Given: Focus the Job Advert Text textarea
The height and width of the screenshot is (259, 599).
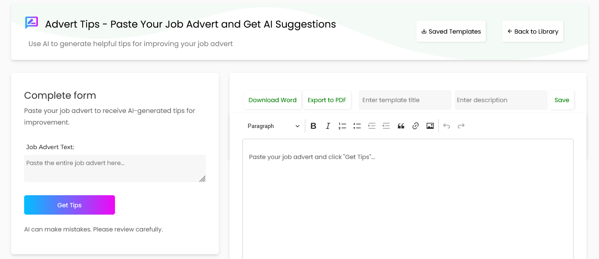Looking at the screenshot, I should pos(115,168).
